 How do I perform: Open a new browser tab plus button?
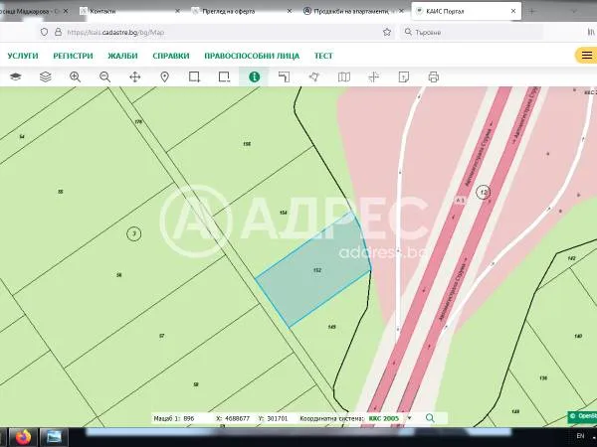point(532,11)
